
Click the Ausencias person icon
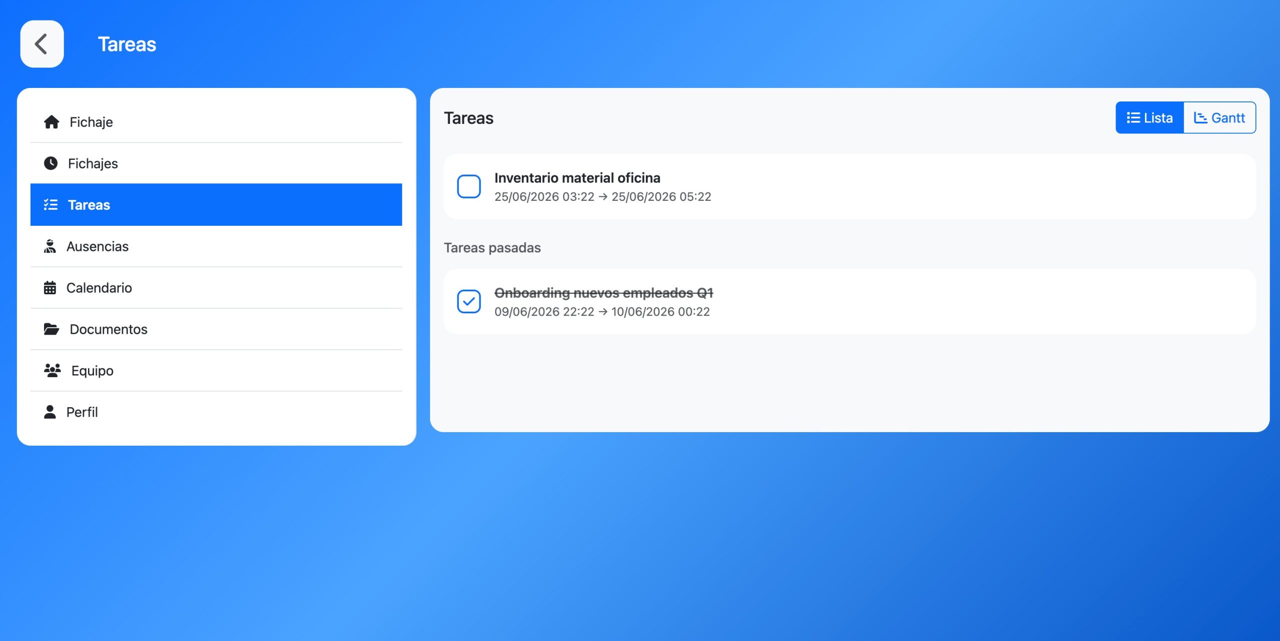point(50,246)
